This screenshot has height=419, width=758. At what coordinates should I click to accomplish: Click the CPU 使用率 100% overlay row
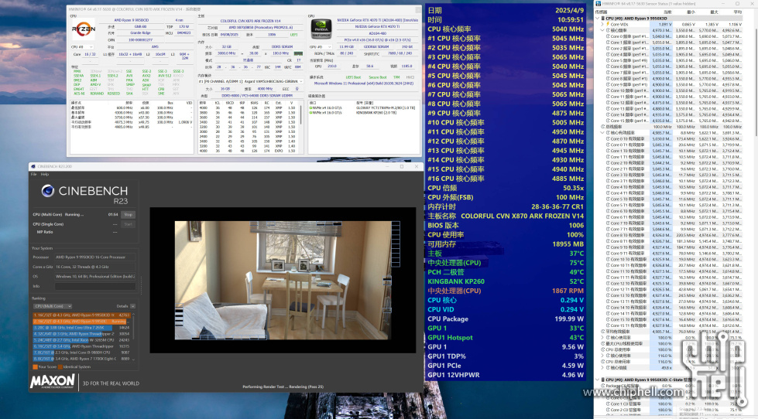point(506,234)
